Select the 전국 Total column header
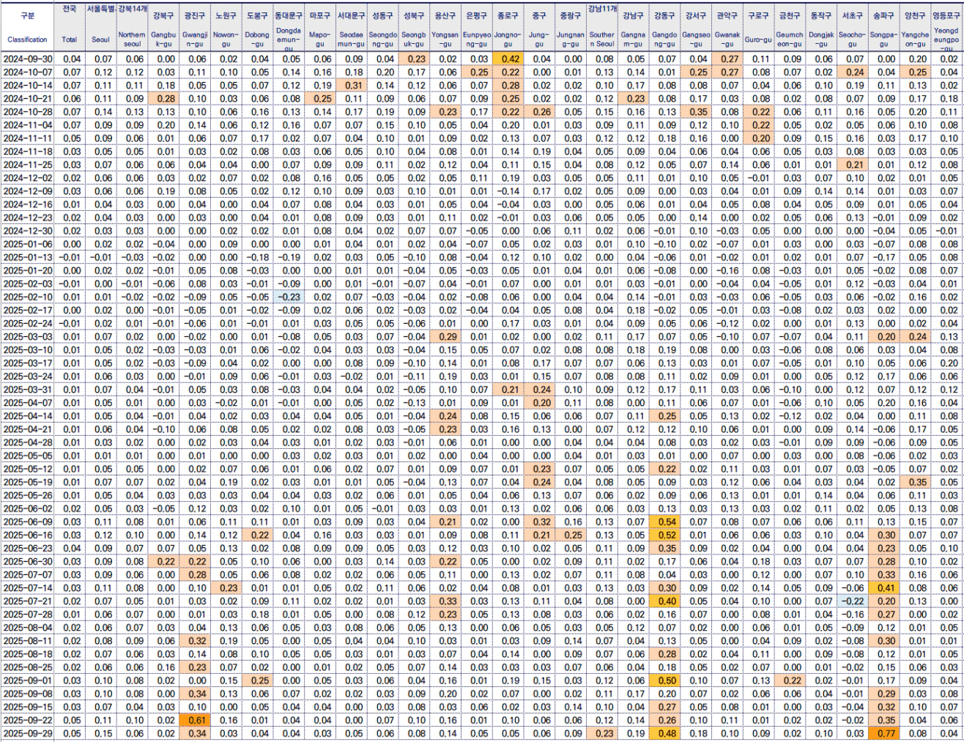 [x=70, y=27]
